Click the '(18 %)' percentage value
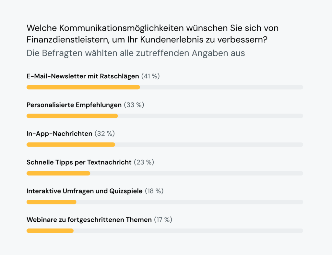This screenshot has height=255, width=332. (154, 191)
